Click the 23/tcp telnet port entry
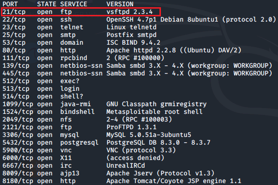Image resolution: width=278 pixels, height=185 pixels. [14, 27]
